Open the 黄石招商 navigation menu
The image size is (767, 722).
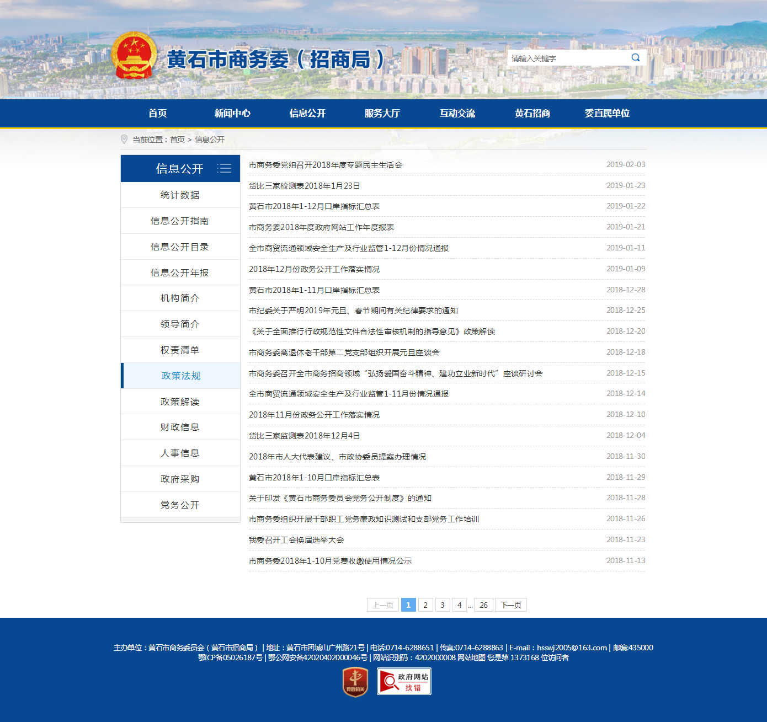pos(532,113)
